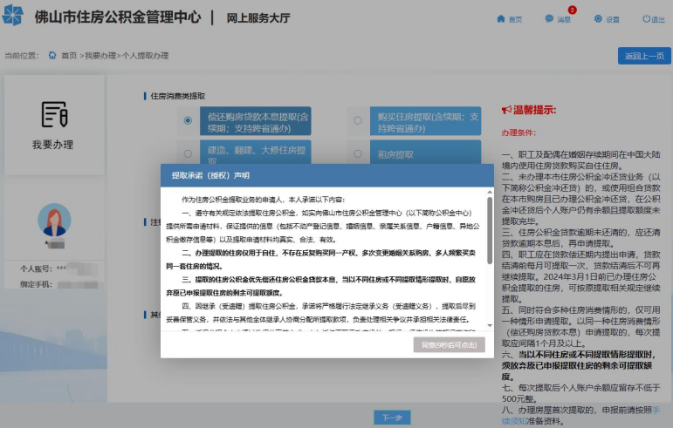Click breadcrumb home icon
Screen dimensions: 673x428
pyautogui.click(x=52, y=55)
